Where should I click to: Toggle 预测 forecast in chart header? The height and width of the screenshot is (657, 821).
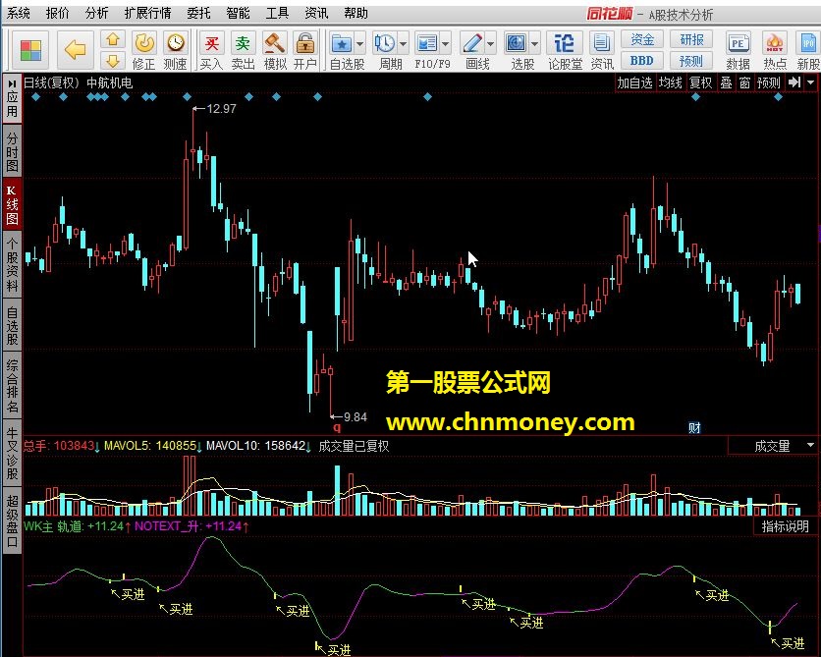point(769,82)
